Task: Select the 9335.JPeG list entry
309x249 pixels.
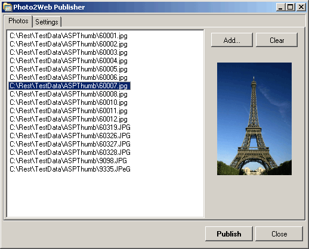Action: tap(70, 169)
